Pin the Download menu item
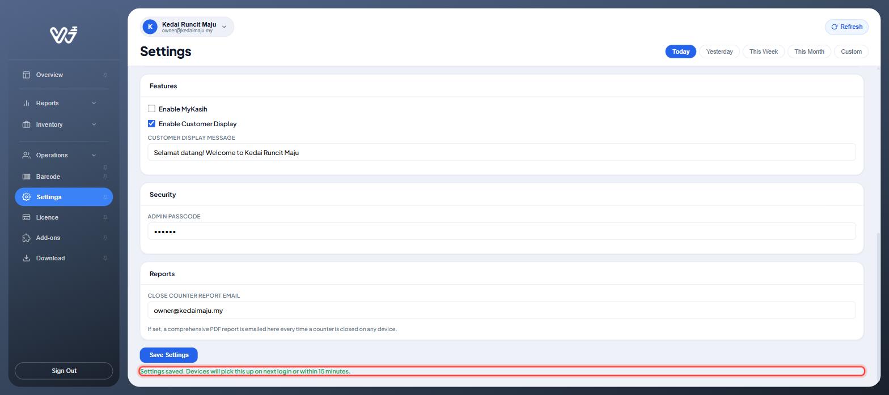This screenshot has height=395, width=889. (x=105, y=258)
